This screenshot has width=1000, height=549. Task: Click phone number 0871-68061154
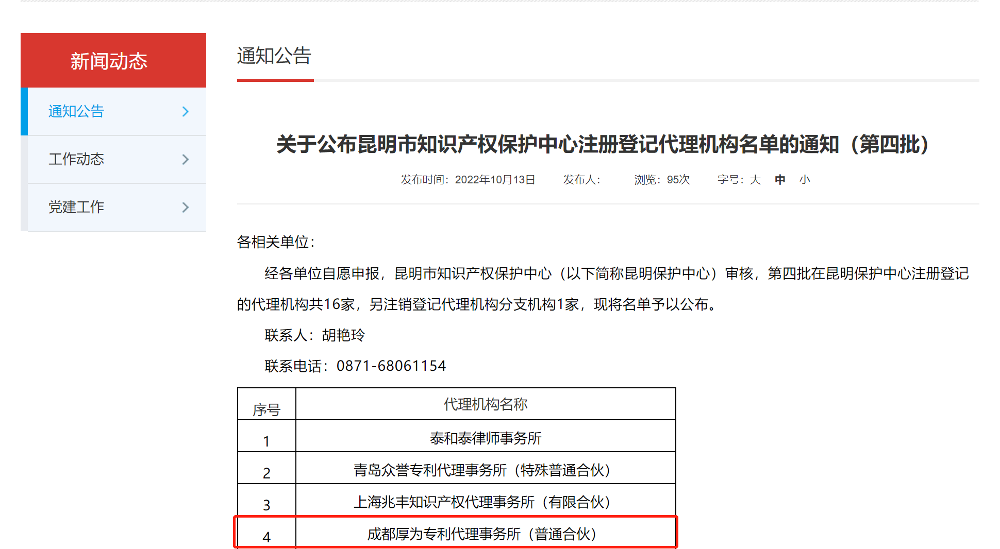click(x=391, y=366)
